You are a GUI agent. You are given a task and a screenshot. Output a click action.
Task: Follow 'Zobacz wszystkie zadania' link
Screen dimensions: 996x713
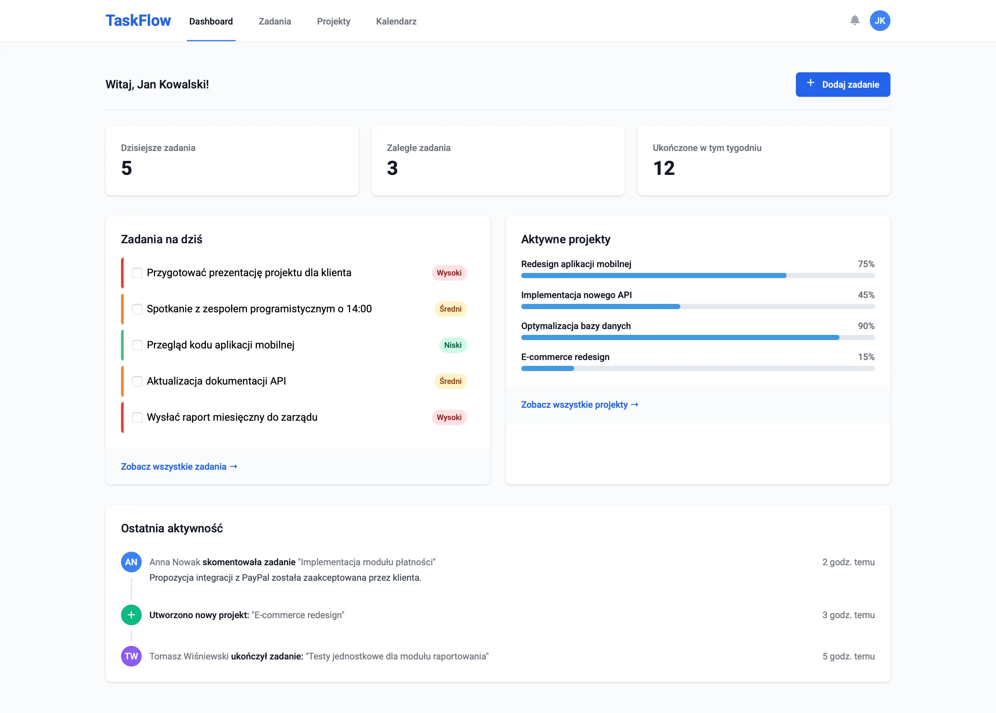[179, 466]
